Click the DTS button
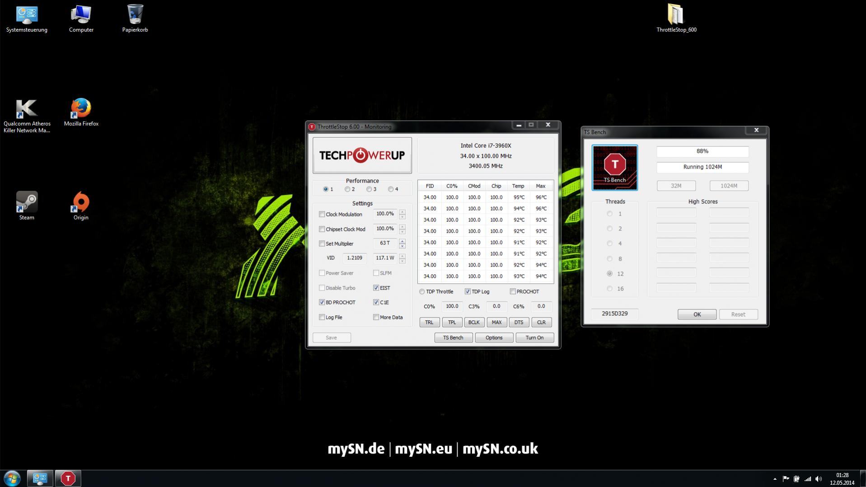The height and width of the screenshot is (487, 866). (519, 322)
